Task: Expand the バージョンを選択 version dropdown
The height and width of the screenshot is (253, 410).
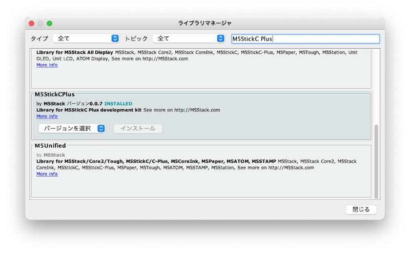Action: pos(72,128)
